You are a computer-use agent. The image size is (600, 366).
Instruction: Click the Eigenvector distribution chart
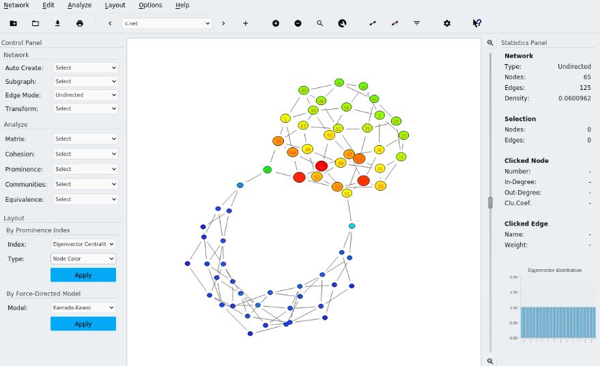coord(554,305)
